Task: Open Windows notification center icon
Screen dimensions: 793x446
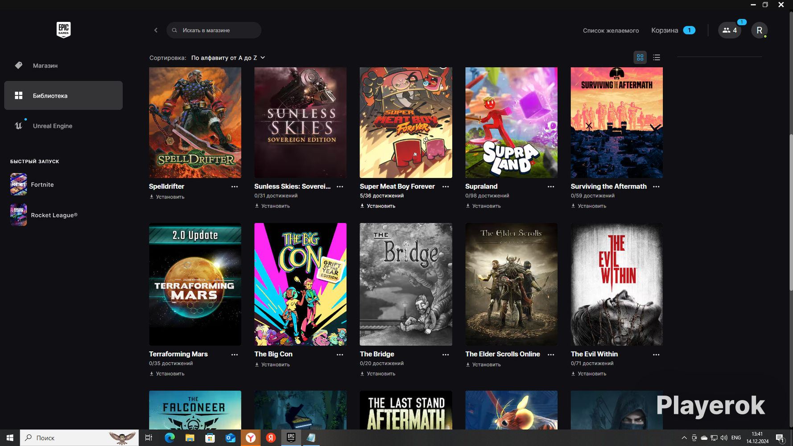Action: tap(780, 438)
